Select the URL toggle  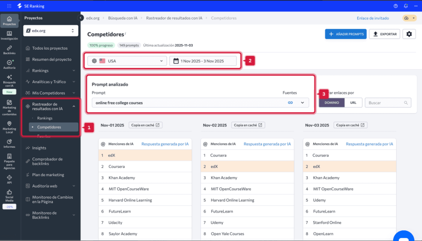click(353, 103)
